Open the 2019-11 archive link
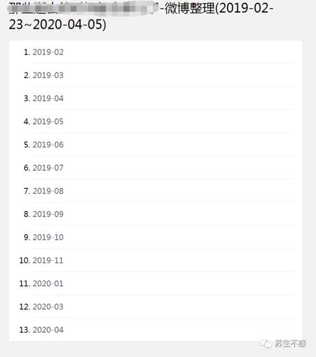Viewport: 316px width, 357px height. point(48,260)
